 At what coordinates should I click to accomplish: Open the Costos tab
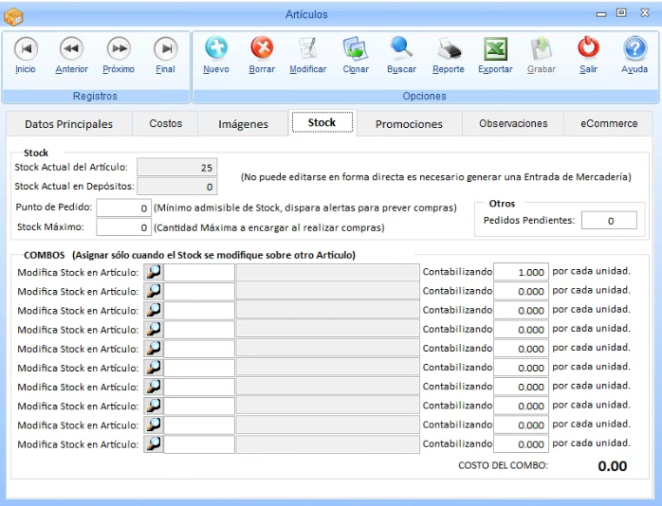[x=165, y=124]
